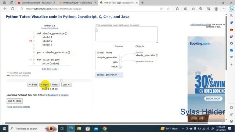Follow the Python link in heading
The width and height of the screenshot is (235, 132).
pos(69,16)
